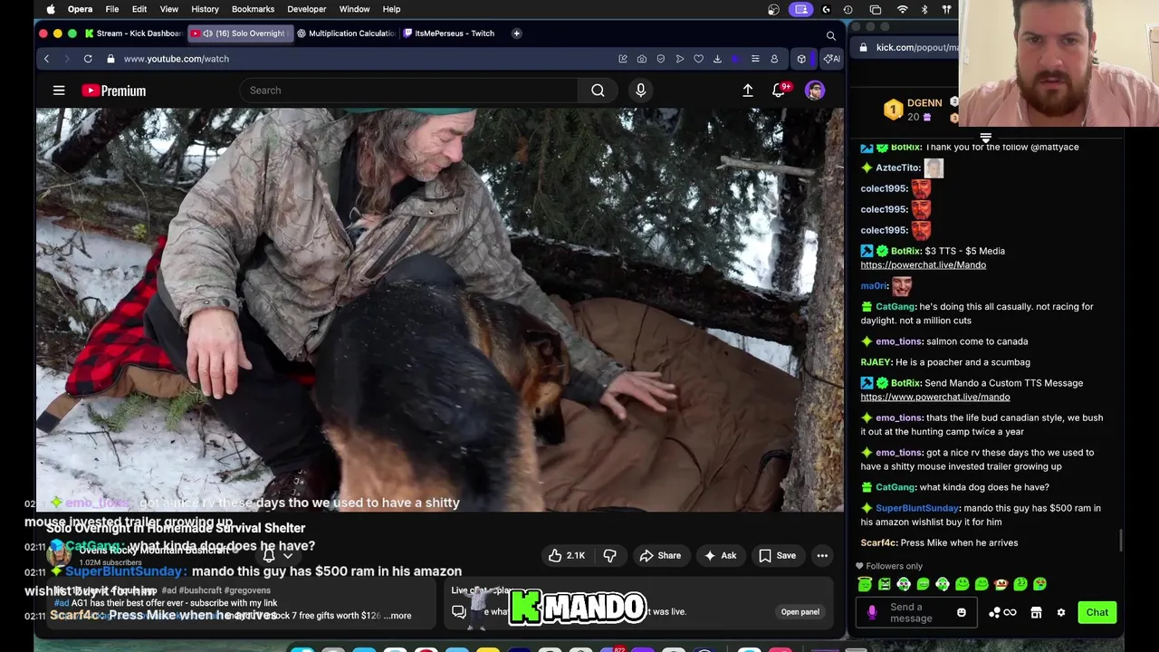Add page to Opera bookmarks heart
The width and height of the screenshot is (1159, 652).
pyautogui.click(x=698, y=59)
